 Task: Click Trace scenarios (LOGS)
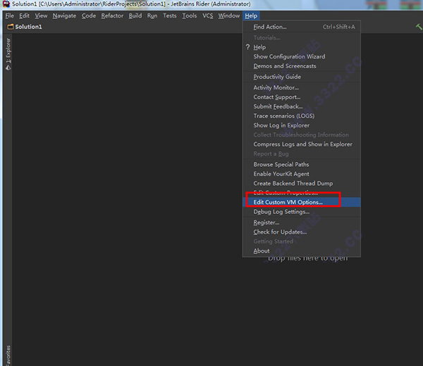302,116
